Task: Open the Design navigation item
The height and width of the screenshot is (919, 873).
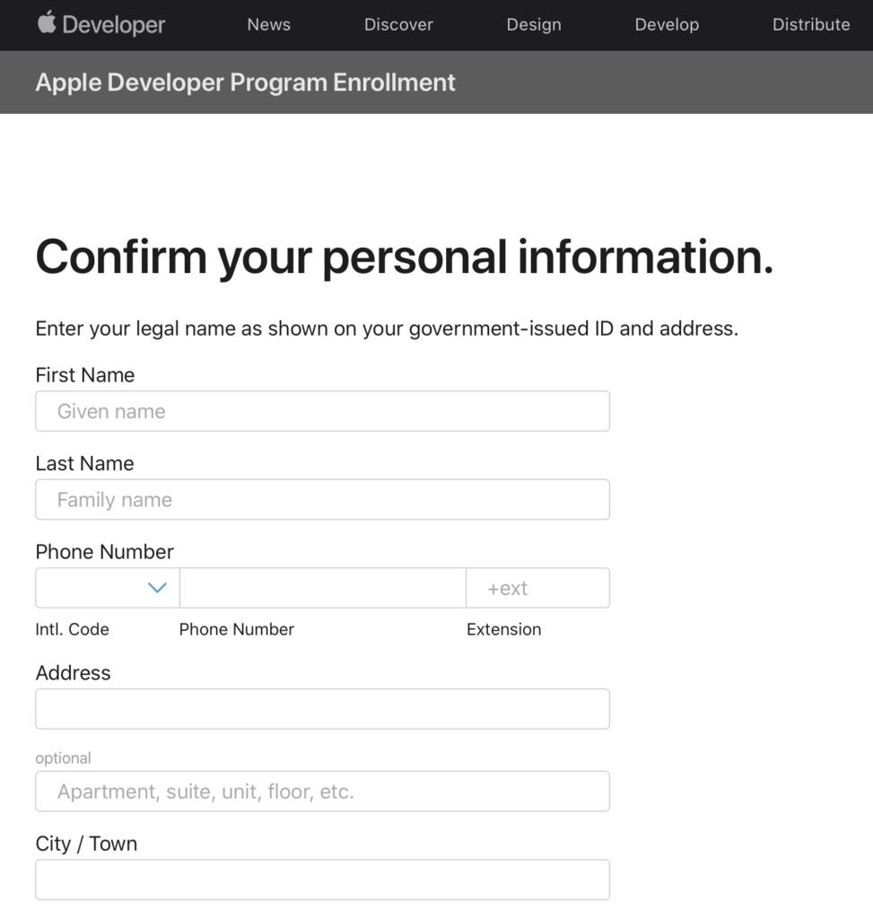Action: [x=533, y=24]
